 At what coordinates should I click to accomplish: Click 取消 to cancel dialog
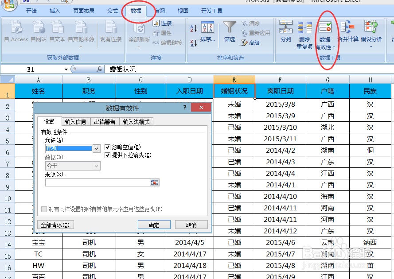coord(191,225)
